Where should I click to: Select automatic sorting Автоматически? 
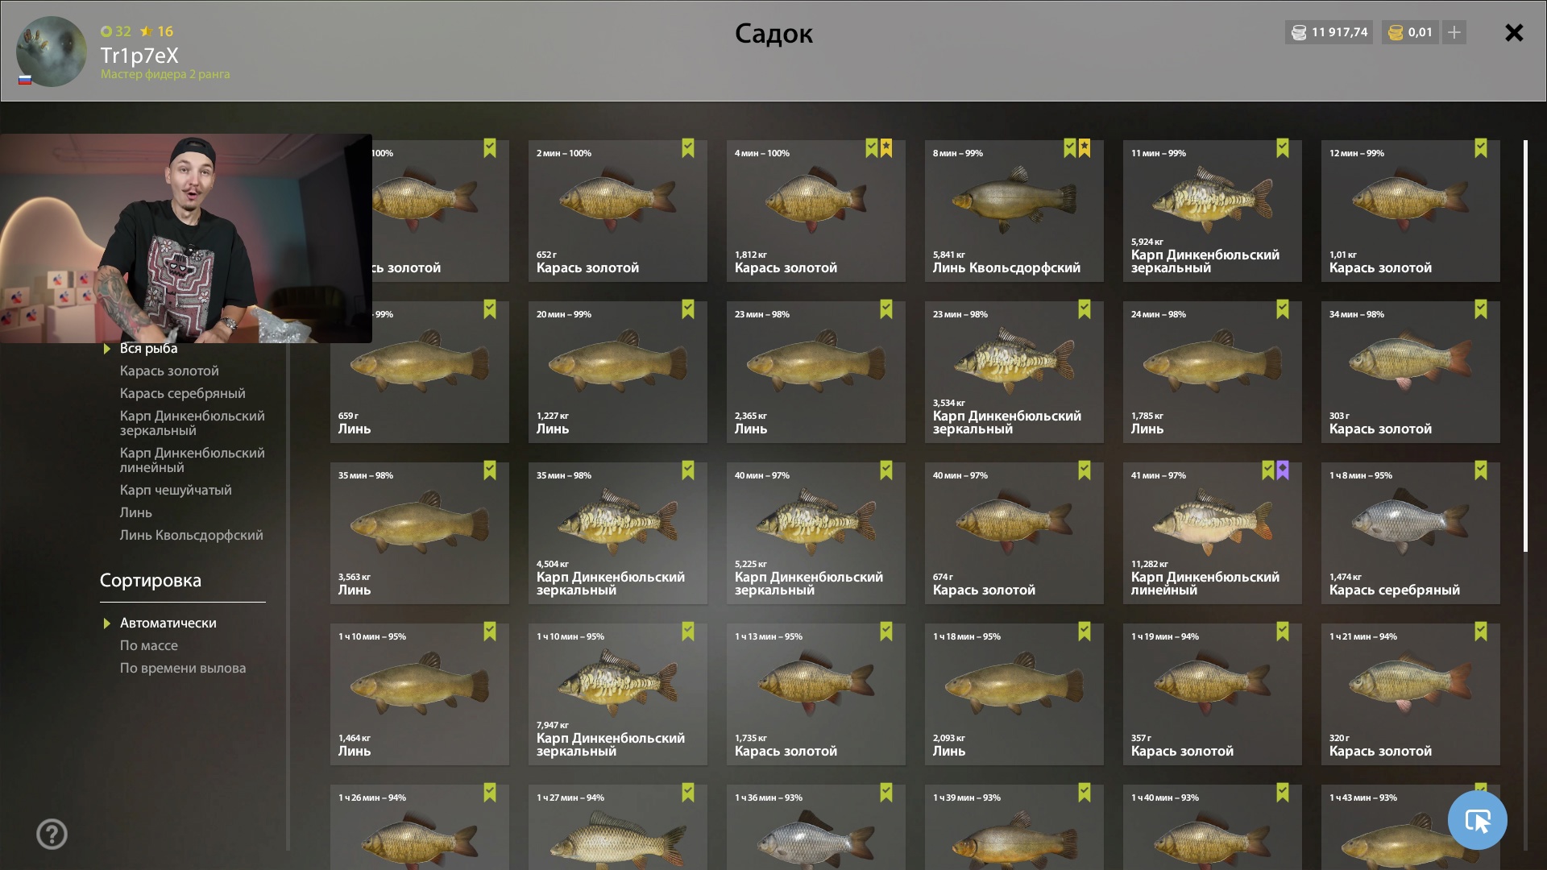[x=168, y=623]
